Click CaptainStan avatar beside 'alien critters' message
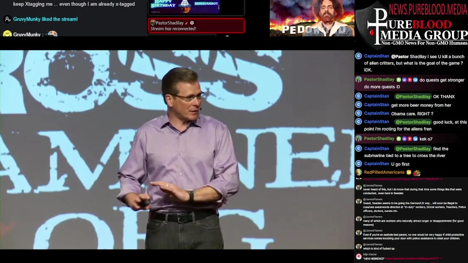468x263 pixels. pos(359,56)
